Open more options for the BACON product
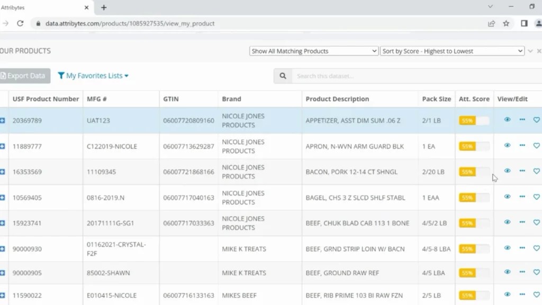This screenshot has height=305, width=542. pos(521,172)
